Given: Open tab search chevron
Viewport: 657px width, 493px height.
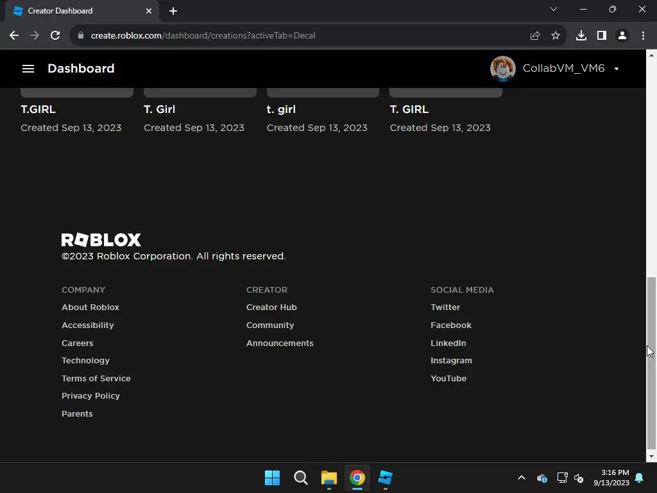Looking at the screenshot, I should pos(554,9).
